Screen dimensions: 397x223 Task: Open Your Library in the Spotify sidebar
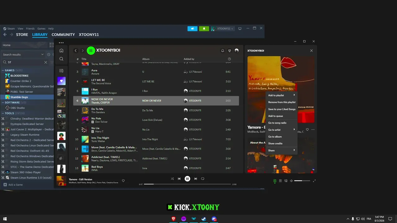61,71
